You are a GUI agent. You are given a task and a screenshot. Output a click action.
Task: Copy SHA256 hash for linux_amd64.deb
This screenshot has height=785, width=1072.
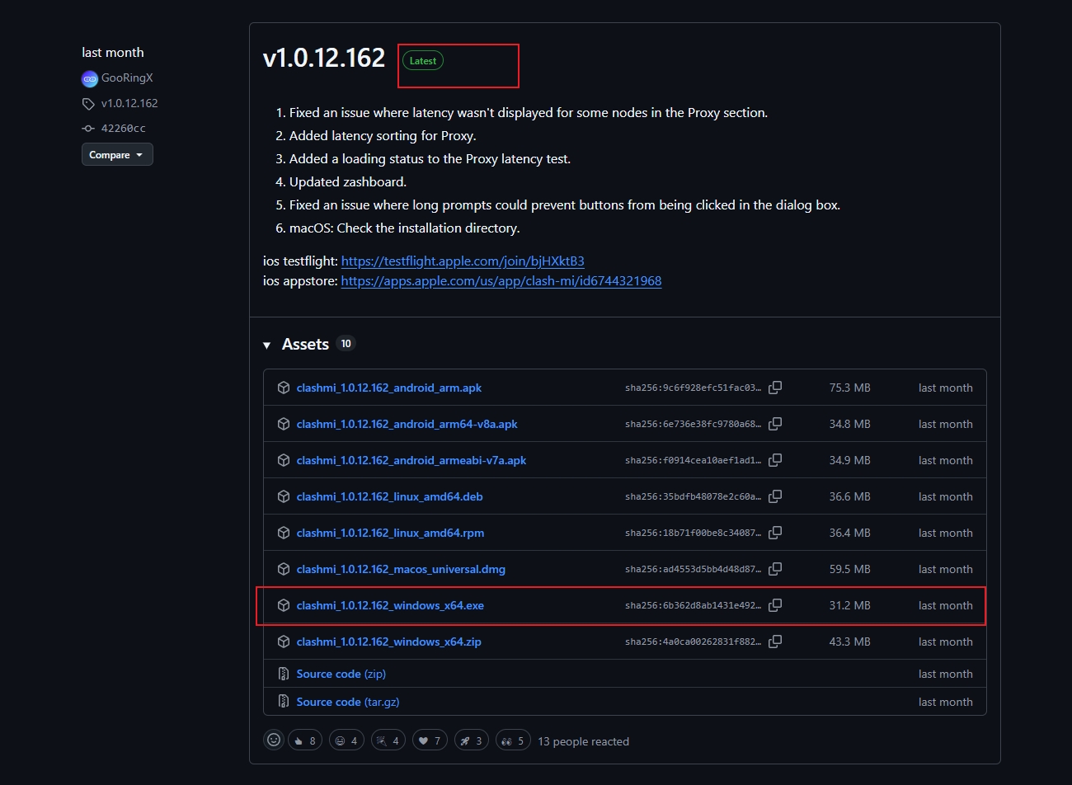[x=775, y=496]
